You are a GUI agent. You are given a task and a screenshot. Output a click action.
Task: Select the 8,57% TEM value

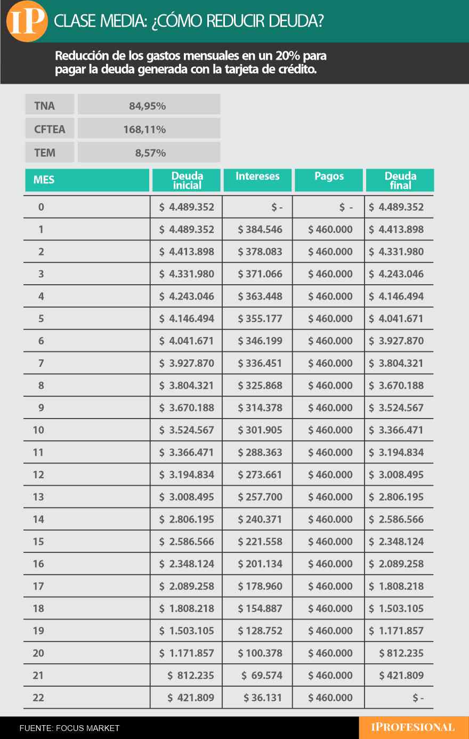click(x=150, y=152)
